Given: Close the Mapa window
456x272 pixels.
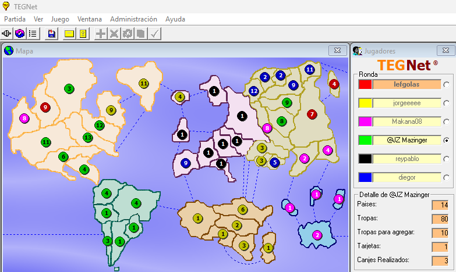Looking at the screenshot, I should click(337, 51).
